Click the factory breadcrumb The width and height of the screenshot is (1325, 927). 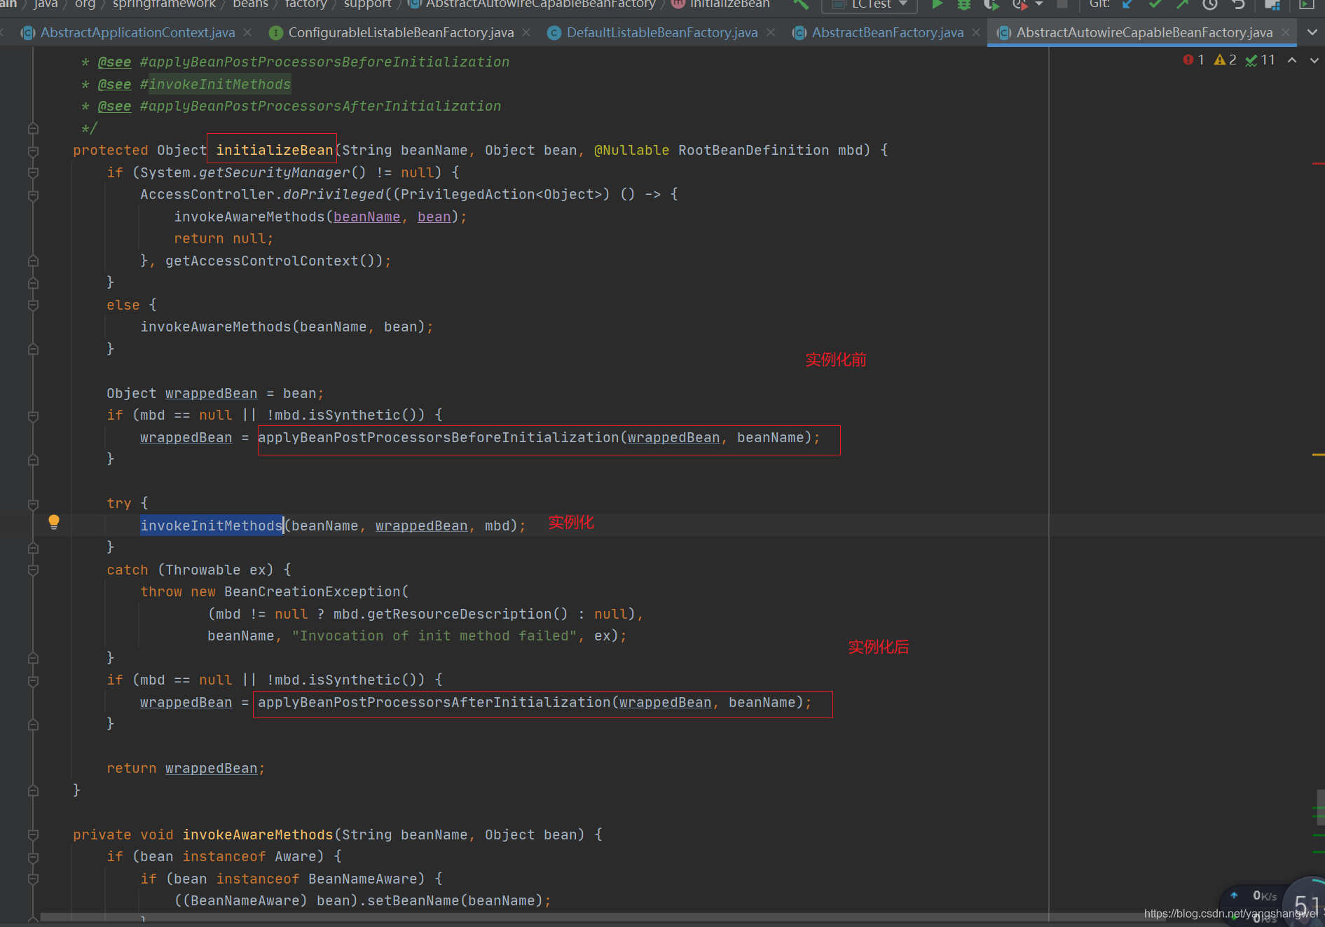click(x=305, y=4)
